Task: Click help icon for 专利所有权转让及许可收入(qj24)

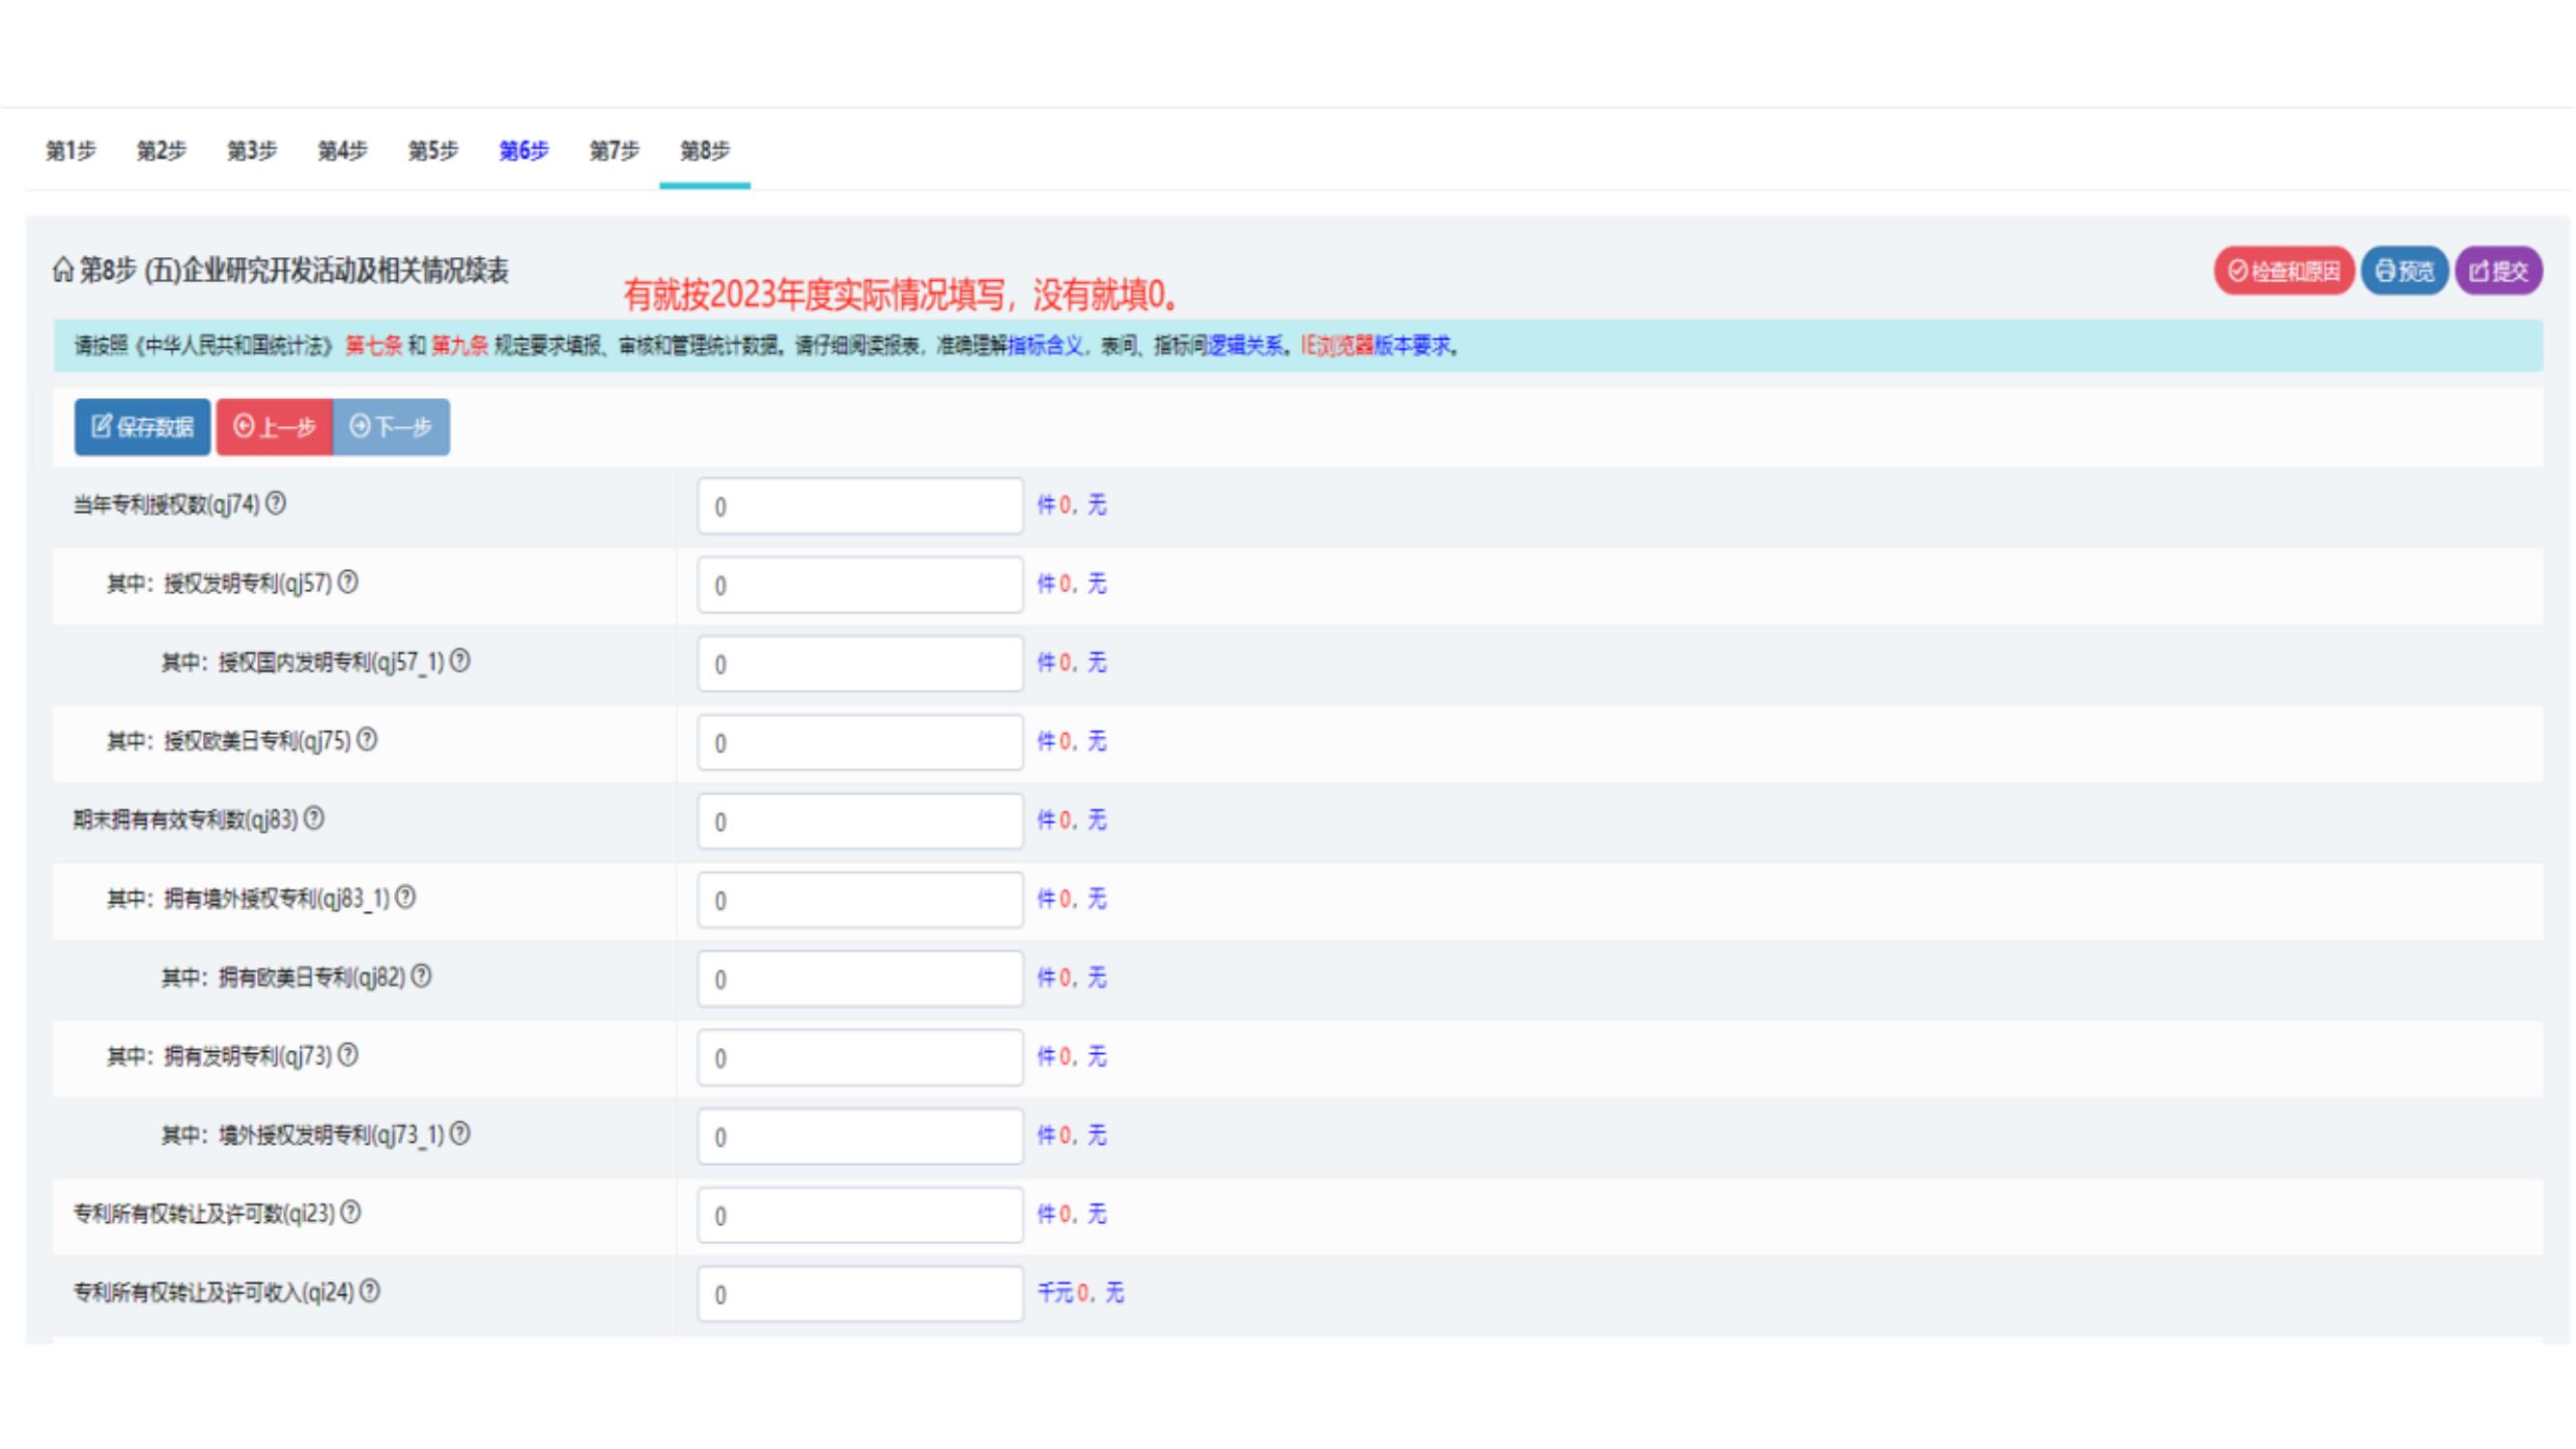Action: (370, 1292)
